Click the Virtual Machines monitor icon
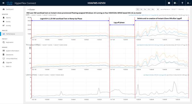This screenshot has width=192, height=104. [x=4, y=58]
